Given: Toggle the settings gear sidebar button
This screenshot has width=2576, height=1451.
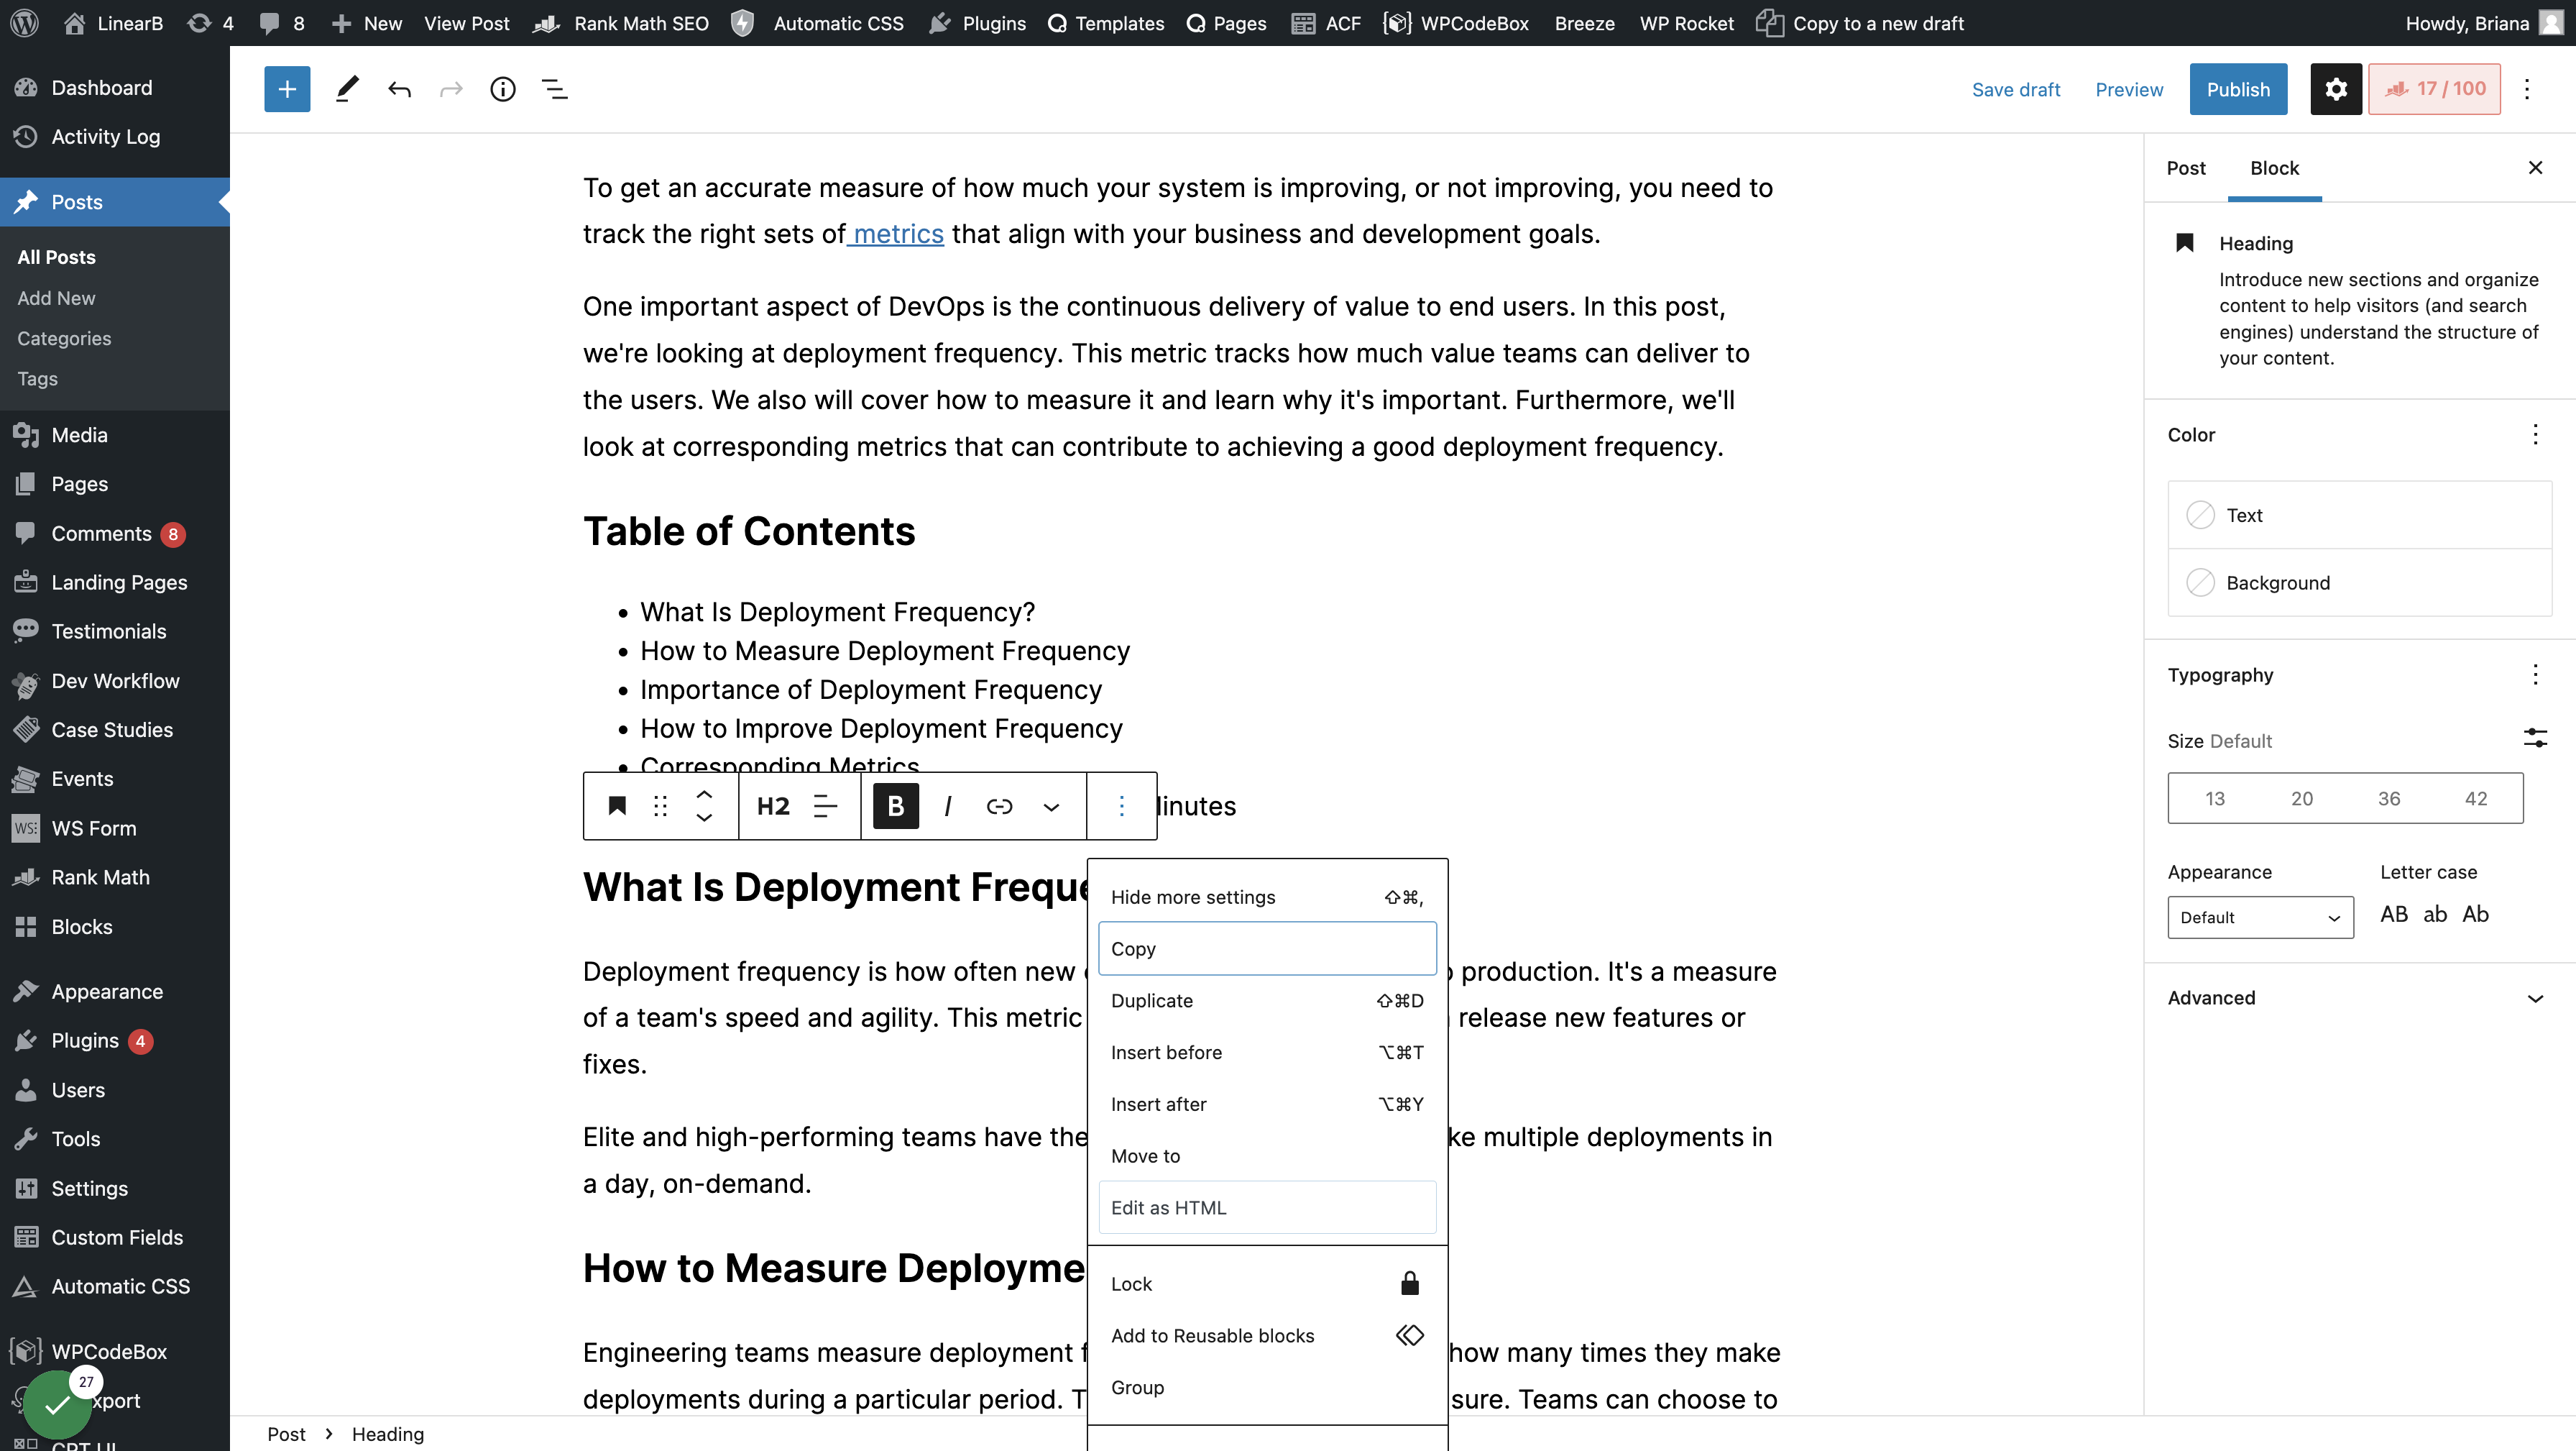Looking at the screenshot, I should pyautogui.click(x=2336, y=89).
